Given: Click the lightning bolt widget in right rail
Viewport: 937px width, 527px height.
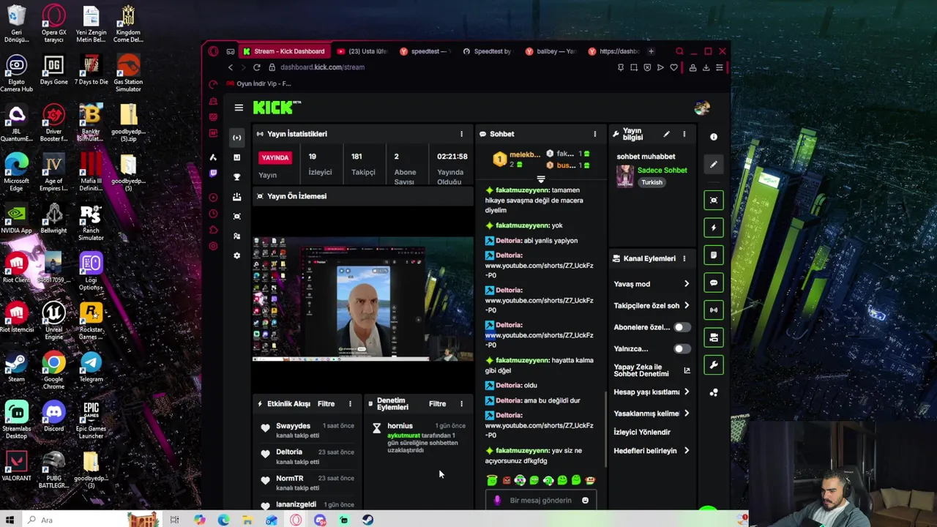Looking at the screenshot, I should pyautogui.click(x=714, y=228).
